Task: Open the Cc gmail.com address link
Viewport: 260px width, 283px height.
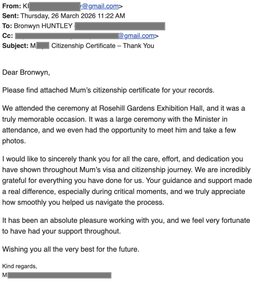Action: click(136, 36)
